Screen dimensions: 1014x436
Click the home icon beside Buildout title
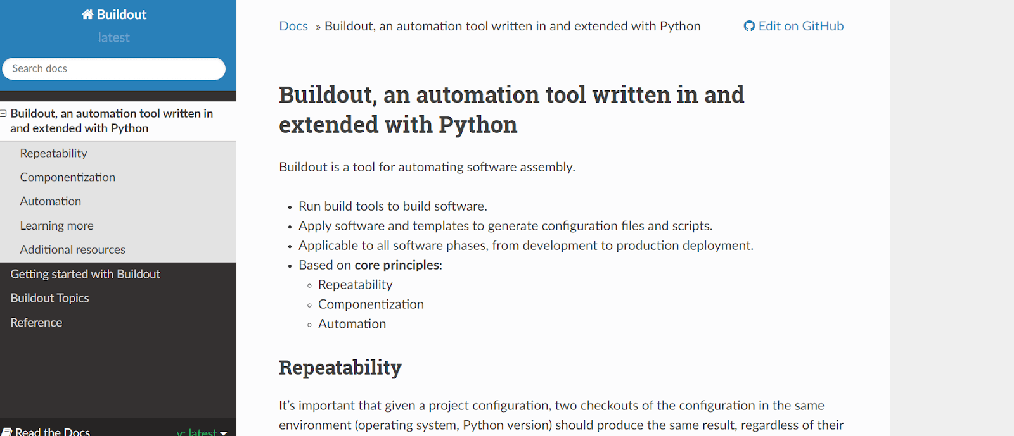coord(87,15)
